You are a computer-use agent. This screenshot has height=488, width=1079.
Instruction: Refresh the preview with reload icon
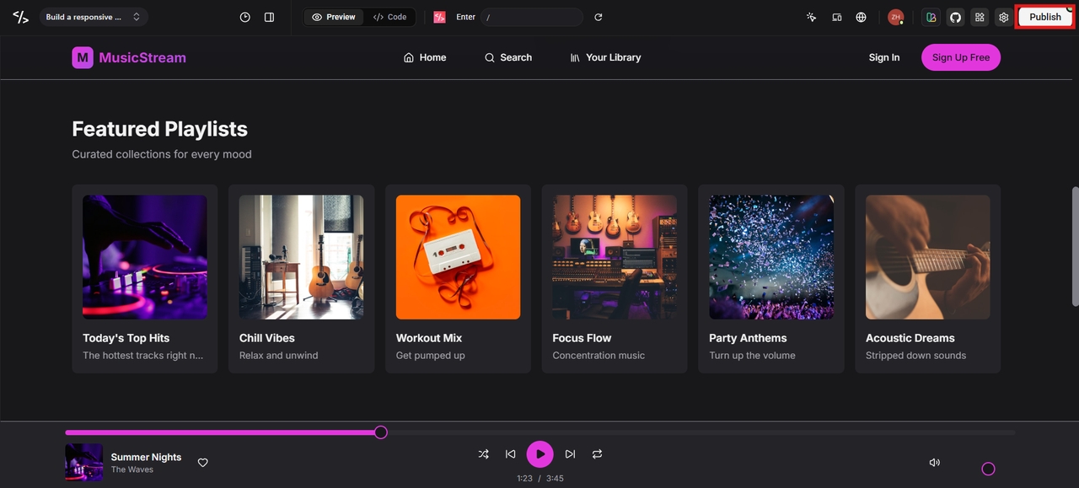click(x=599, y=17)
